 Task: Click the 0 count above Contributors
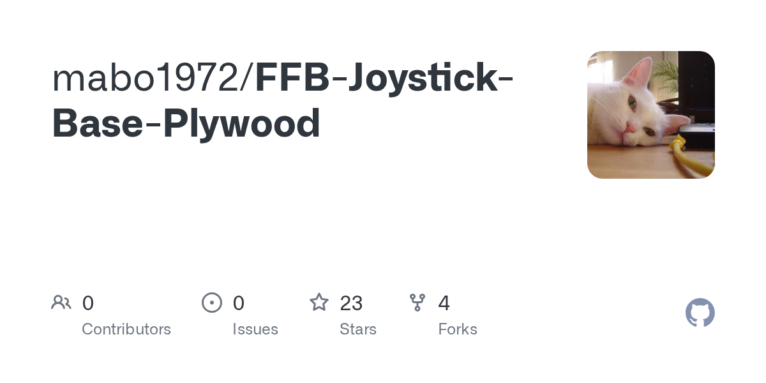[x=88, y=303]
